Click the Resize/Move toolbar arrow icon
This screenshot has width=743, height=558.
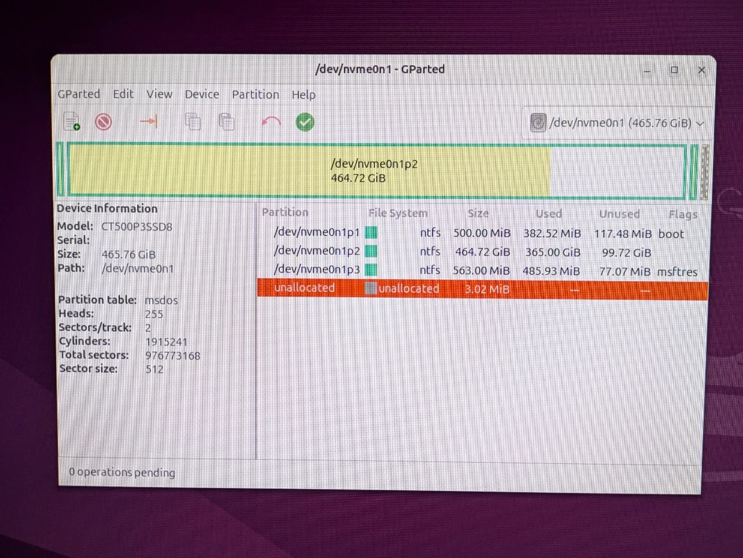click(149, 121)
